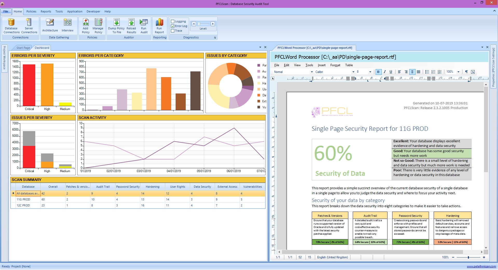Open the Architecture data gathering tool
Image resolution: width=498 pixels, height=270 pixels.
coord(50,25)
